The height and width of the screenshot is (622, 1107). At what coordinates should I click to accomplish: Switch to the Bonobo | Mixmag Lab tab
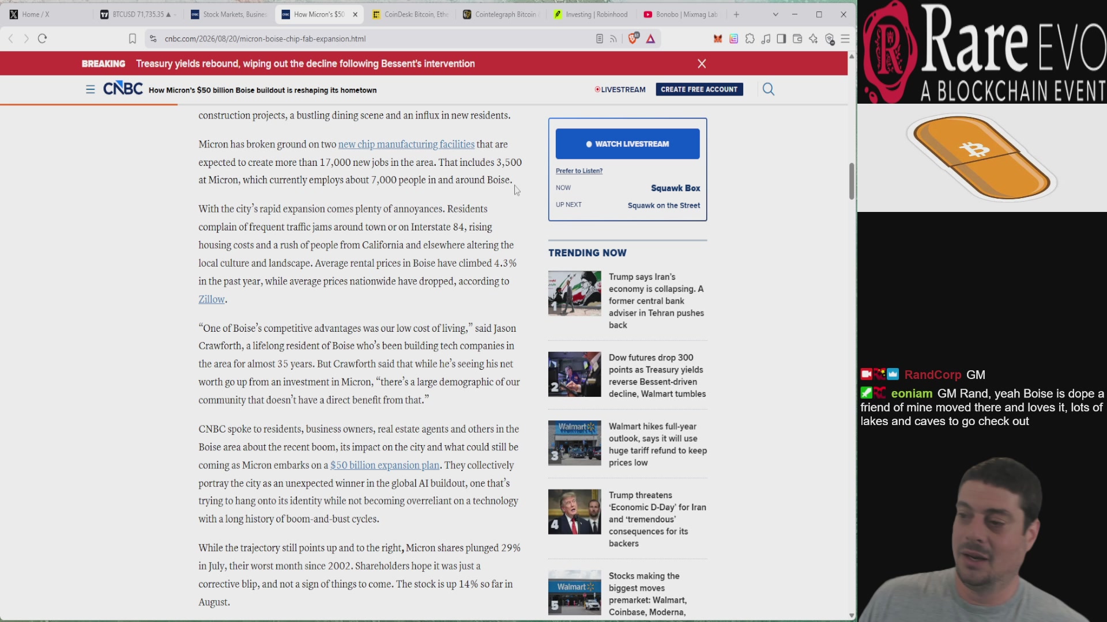pos(683,14)
